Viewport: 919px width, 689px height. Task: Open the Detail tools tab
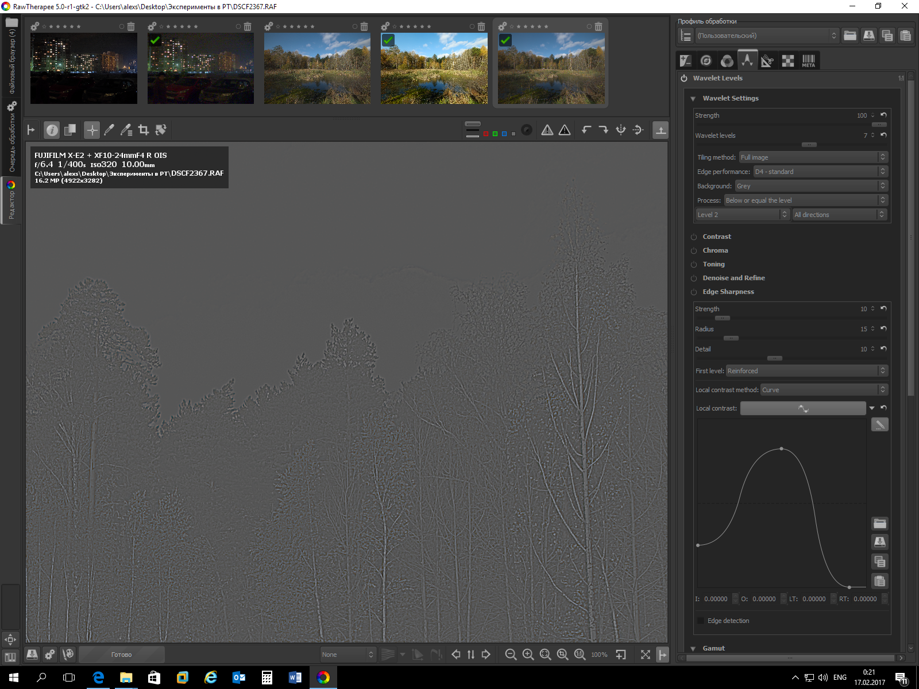[706, 60]
